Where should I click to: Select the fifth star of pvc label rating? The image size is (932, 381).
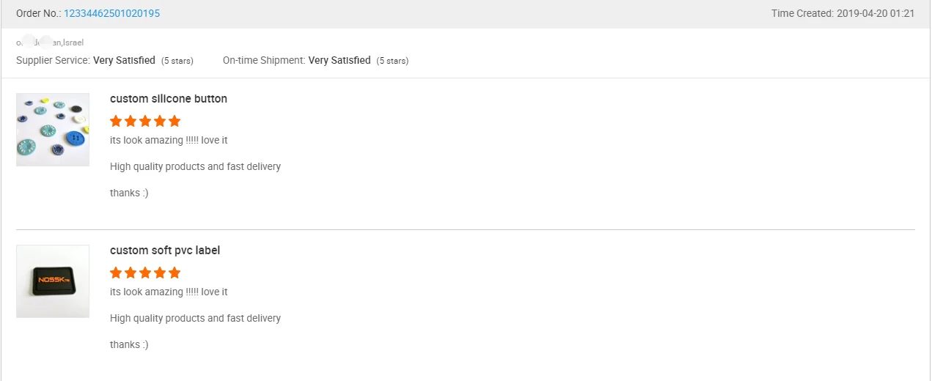point(175,273)
